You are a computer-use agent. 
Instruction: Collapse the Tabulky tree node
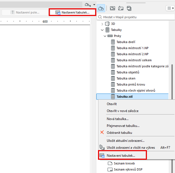point(102,30)
